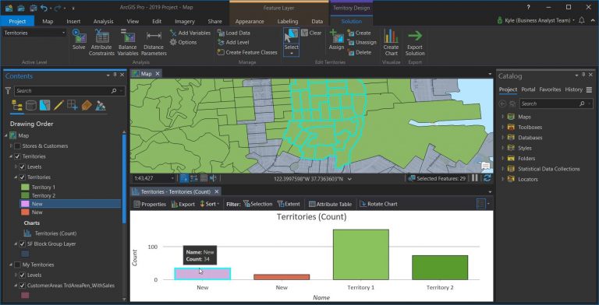Open chart Sort dropdown
This screenshot has height=305, width=599.
pos(210,204)
